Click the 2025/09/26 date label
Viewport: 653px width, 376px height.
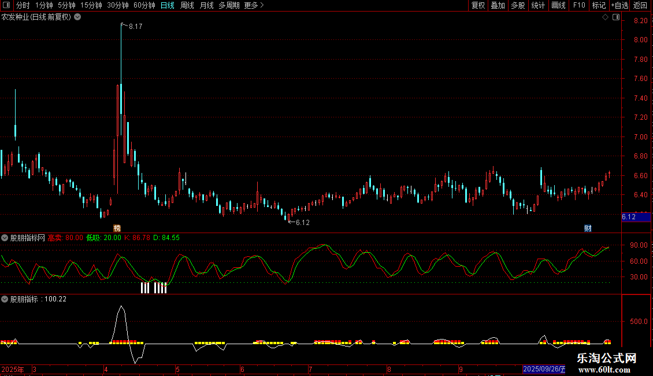(544, 369)
